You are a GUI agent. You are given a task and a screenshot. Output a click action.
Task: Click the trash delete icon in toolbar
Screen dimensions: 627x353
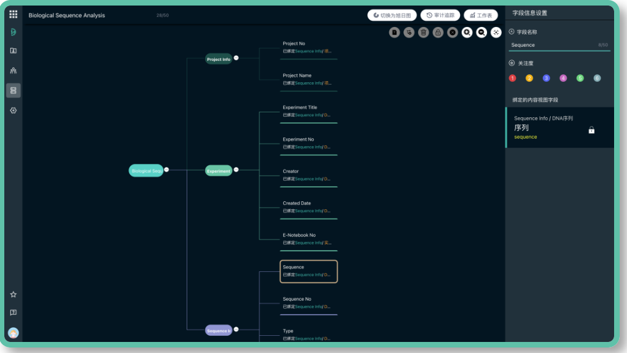click(424, 33)
